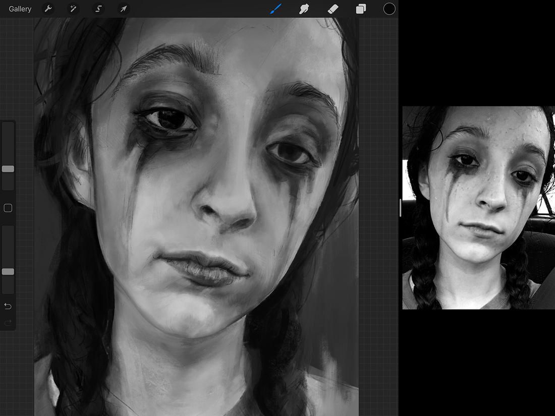Open the Adjustments magic wand menu
Image resolution: width=555 pixels, height=416 pixels.
73,9
